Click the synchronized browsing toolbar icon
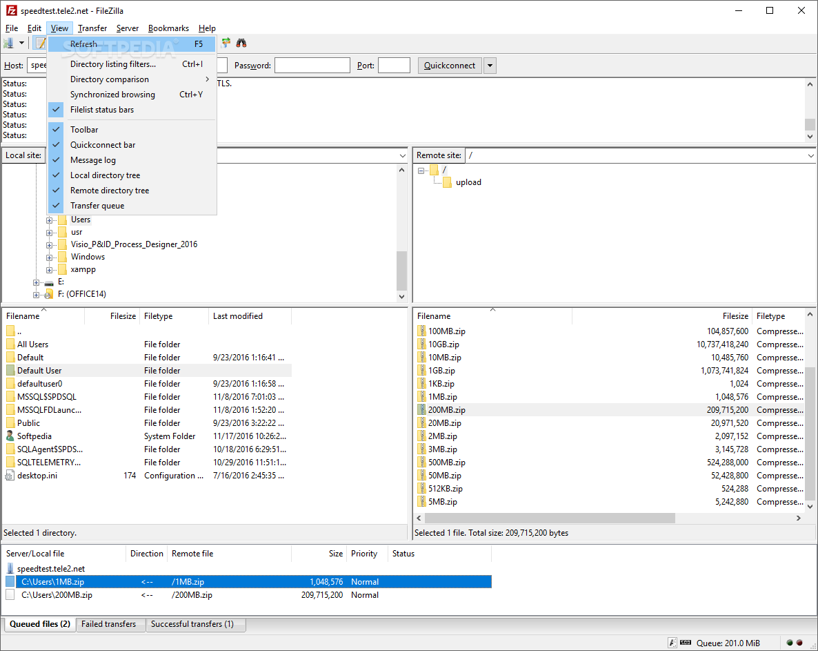 coord(226,43)
